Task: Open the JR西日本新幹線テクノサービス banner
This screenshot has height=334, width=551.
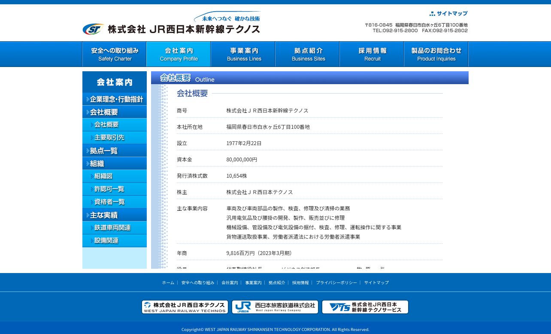Action: tap(365, 307)
